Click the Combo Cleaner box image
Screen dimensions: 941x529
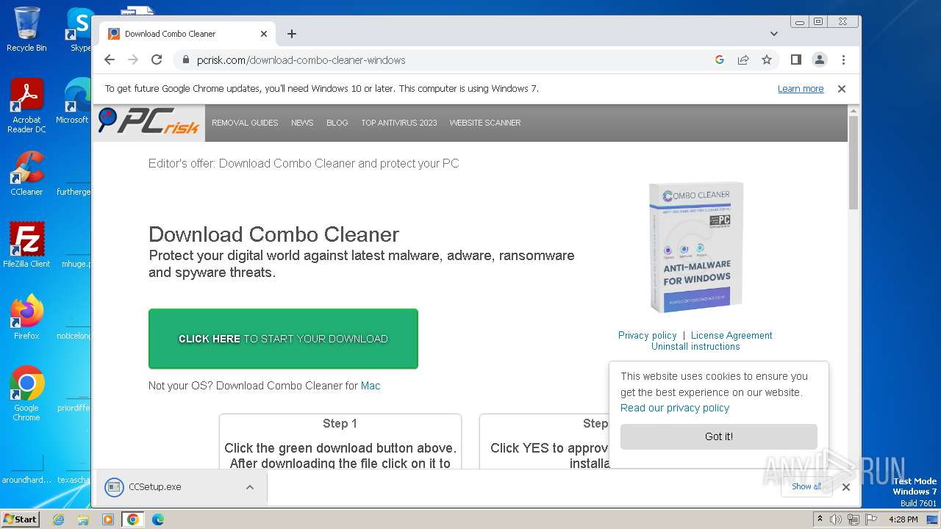click(695, 247)
